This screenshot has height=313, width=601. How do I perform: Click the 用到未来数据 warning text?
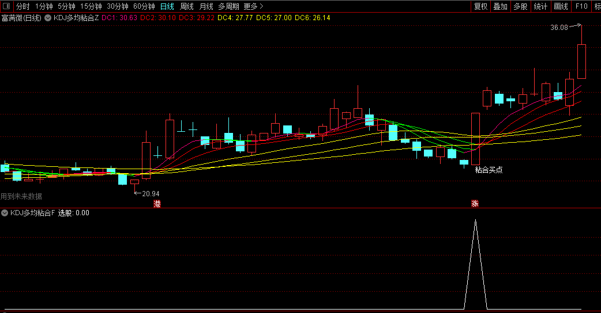point(21,196)
